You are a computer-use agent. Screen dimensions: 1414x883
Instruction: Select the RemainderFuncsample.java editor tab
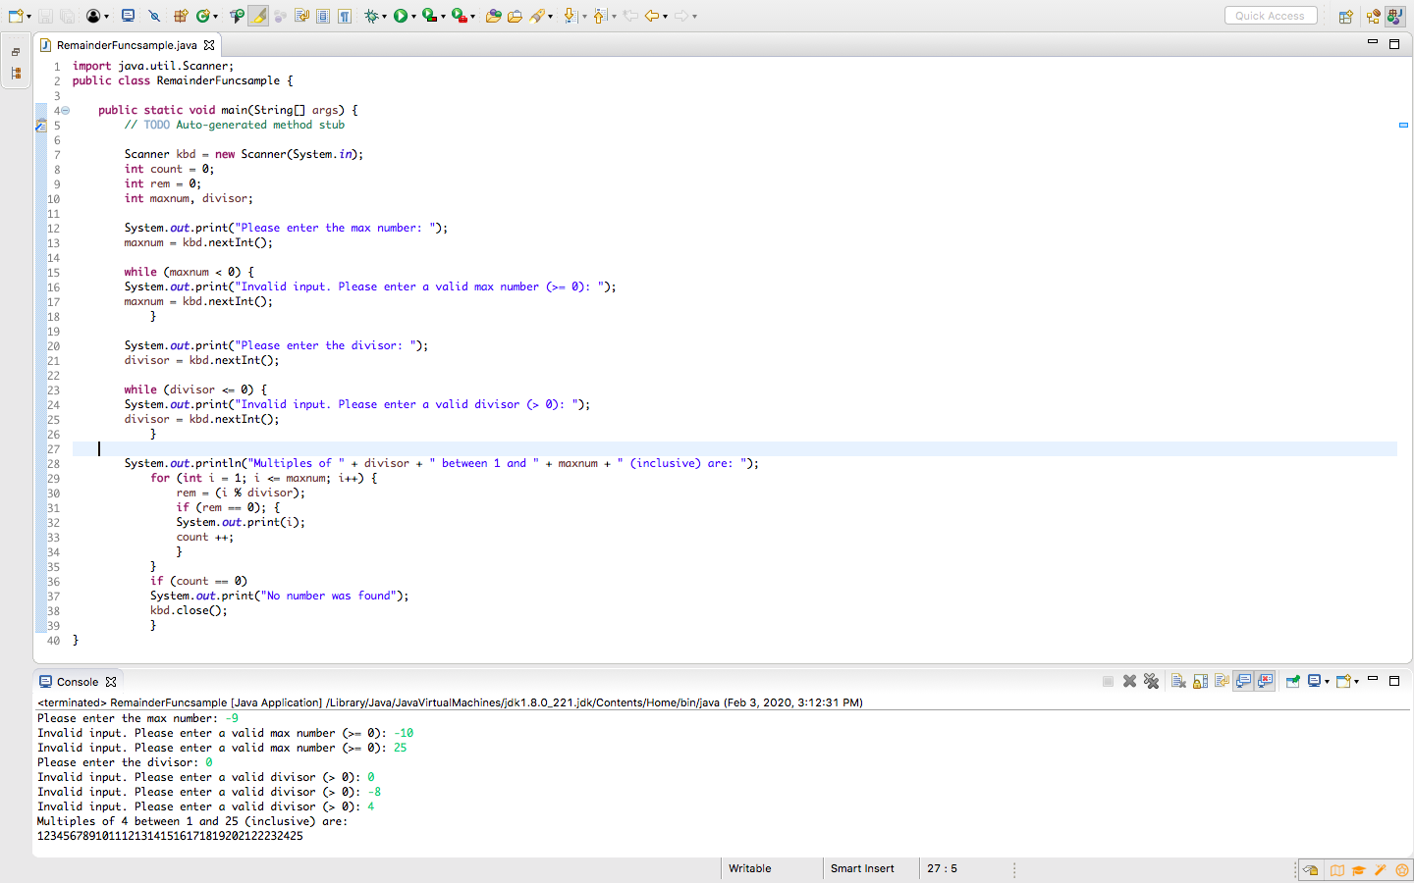(x=127, y=45)
